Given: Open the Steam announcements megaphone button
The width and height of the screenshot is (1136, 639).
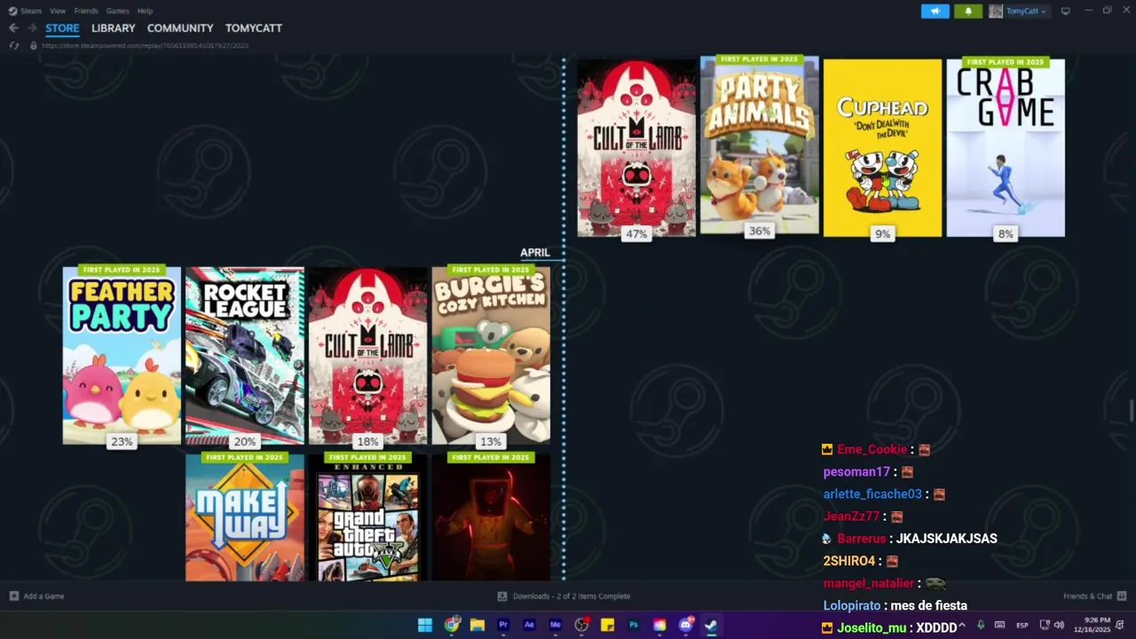Looking at the screenshot, I should pyautogui.click(x=935, y=11).
